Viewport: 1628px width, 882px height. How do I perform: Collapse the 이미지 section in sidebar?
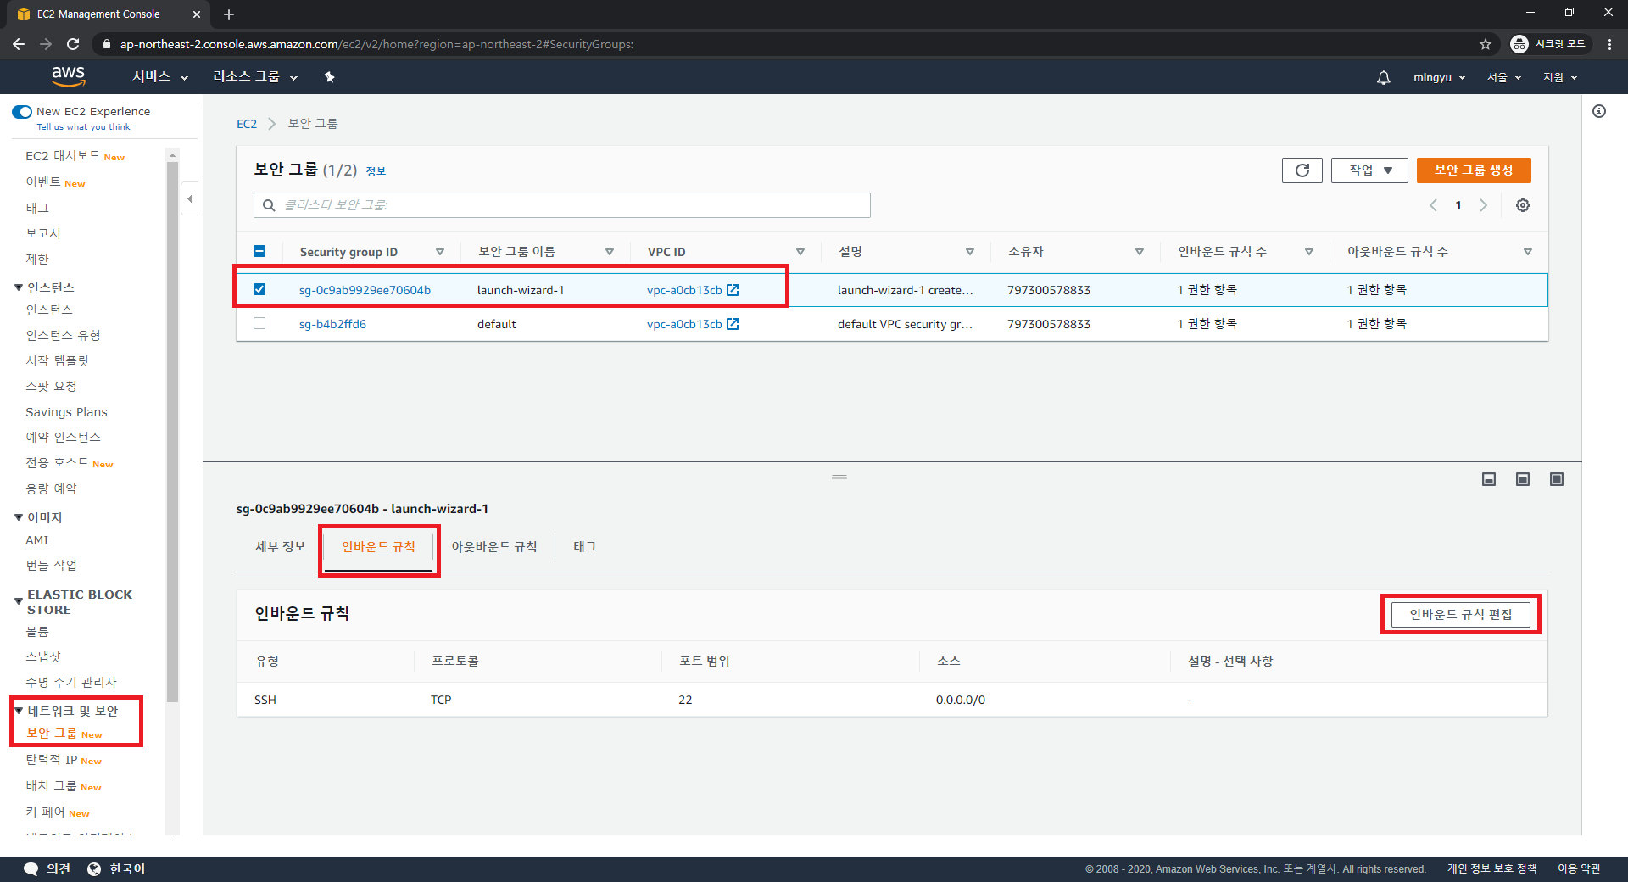(19, 517)
